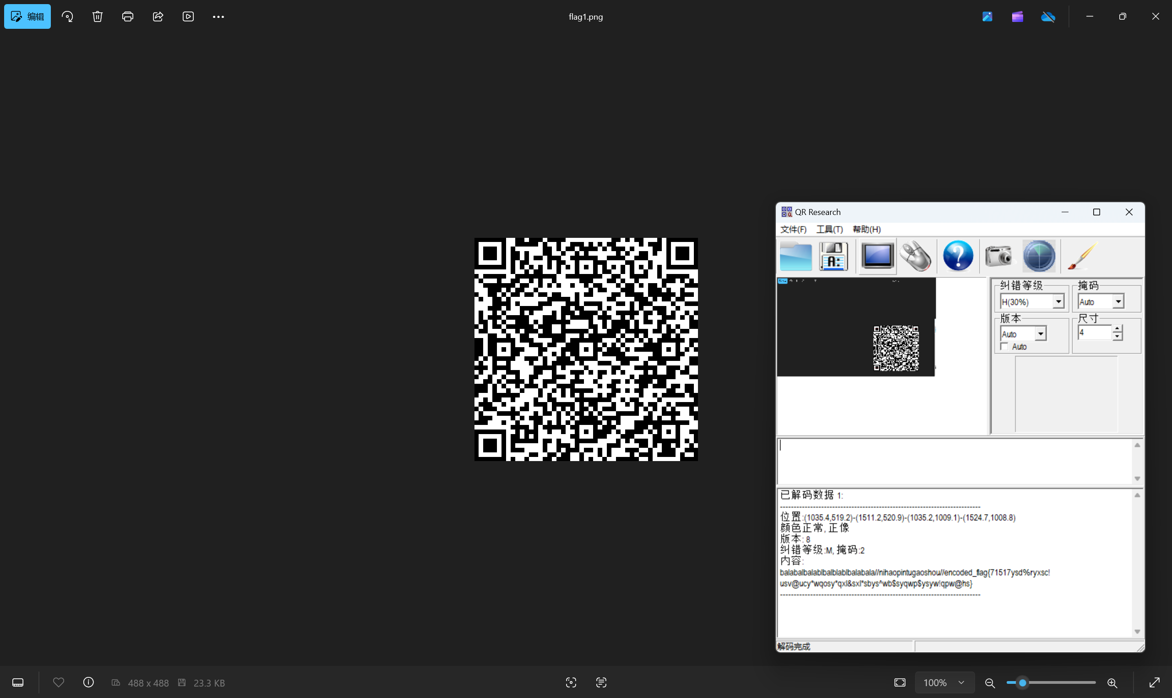Click the 纠错等级:M, 掩码:2 line

[822, 550]
